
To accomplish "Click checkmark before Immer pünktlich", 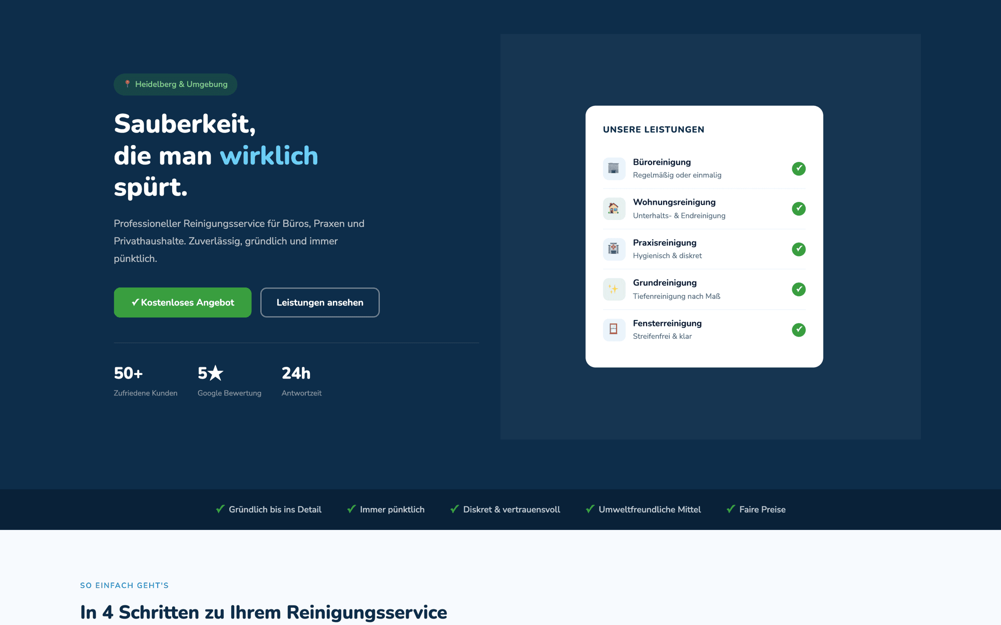I will coord(351,509).
